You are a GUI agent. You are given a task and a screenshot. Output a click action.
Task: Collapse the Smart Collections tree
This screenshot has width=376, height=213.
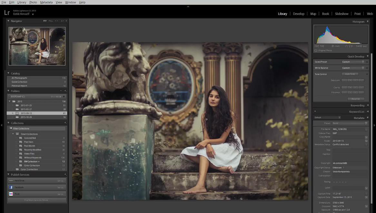click(13, 134)
